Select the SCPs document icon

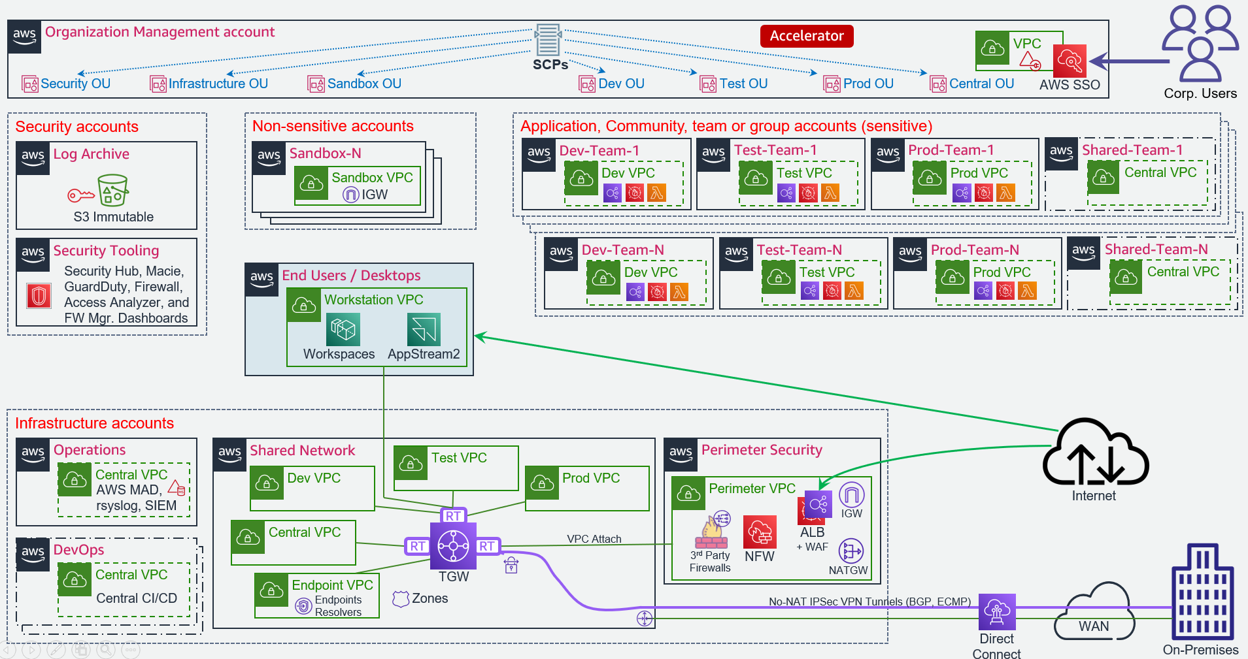[x=548, y=40]
